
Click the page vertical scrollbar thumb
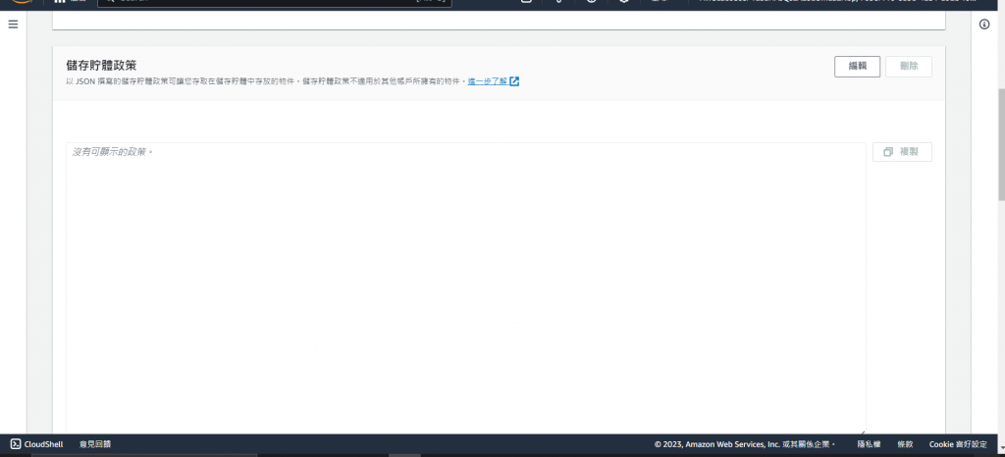(x=1001, y=144)
